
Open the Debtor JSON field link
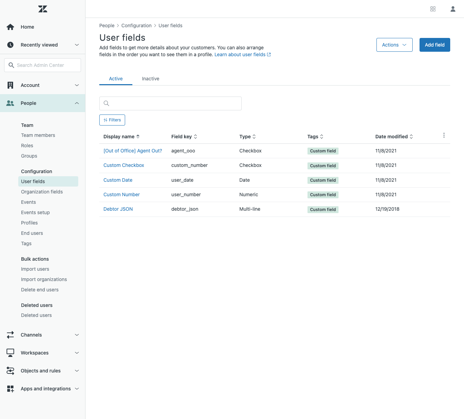118,209
